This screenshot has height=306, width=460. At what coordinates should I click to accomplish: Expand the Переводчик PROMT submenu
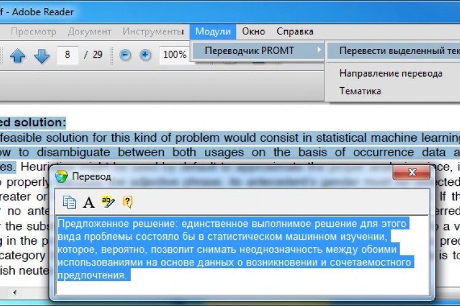pos(258,51)
